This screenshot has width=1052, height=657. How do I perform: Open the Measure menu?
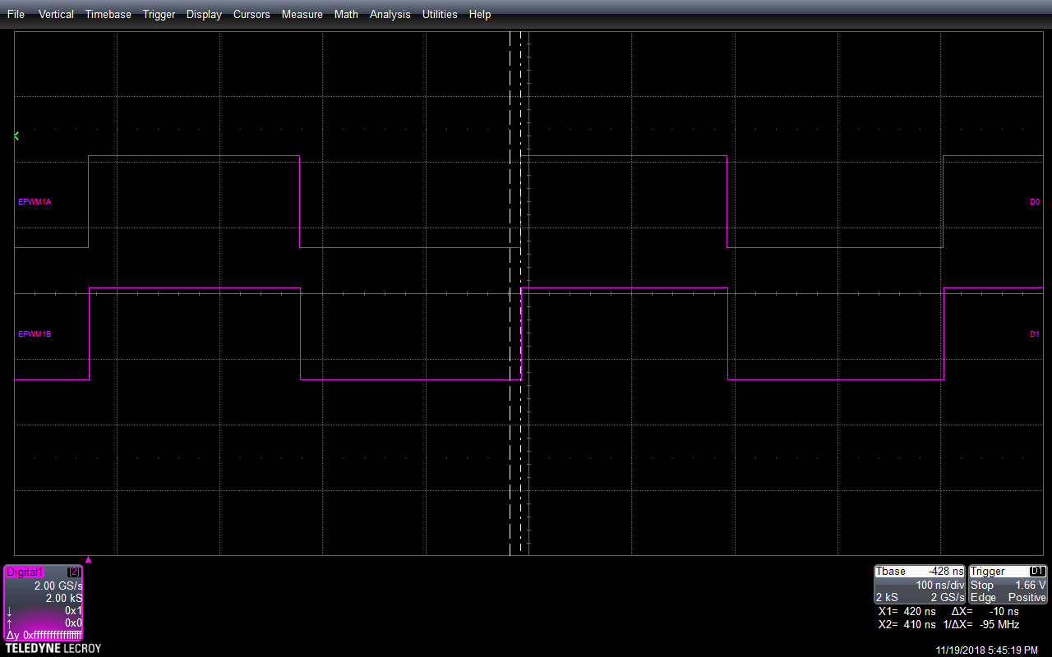coord(302,14)
